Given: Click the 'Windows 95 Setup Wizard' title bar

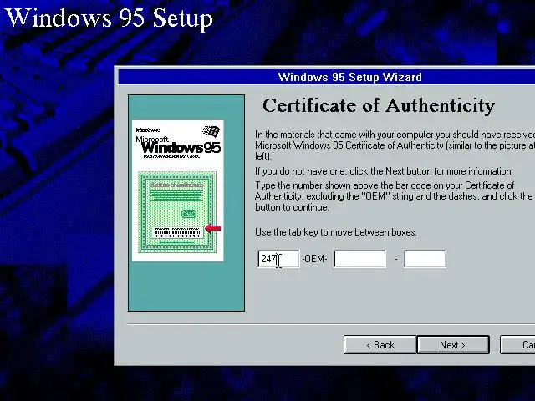Looking at the screenshot, I should click(327, 77).
